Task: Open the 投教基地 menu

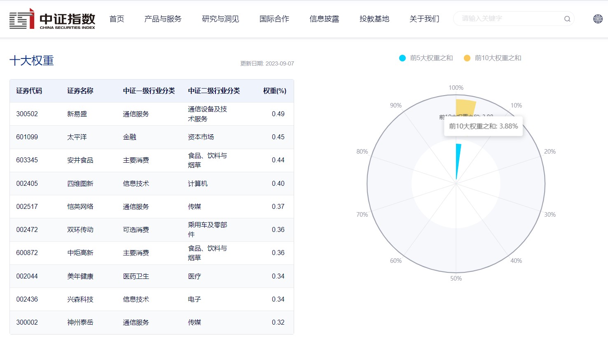Action: (374, 19)
